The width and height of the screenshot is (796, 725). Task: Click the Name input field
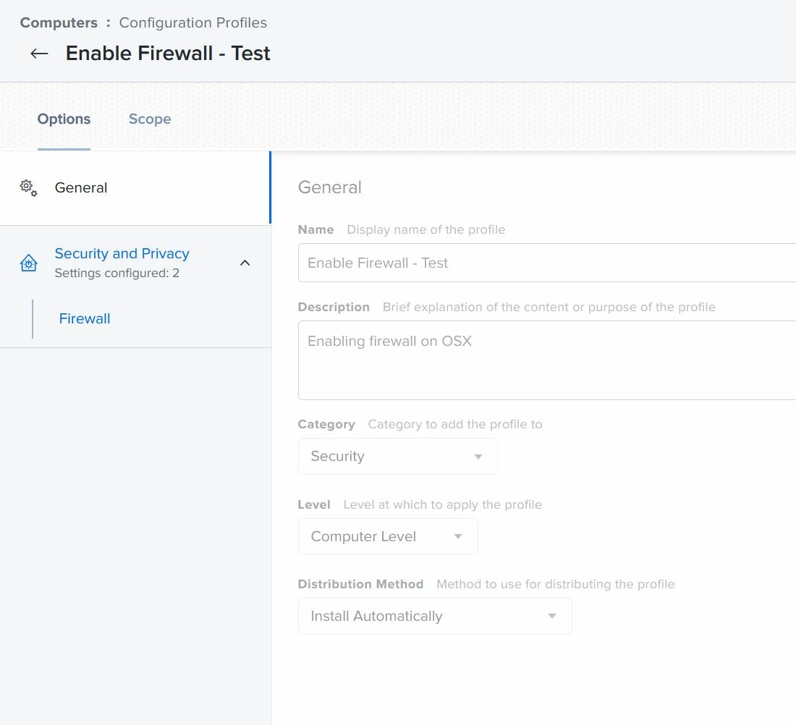tap(547, 263)
